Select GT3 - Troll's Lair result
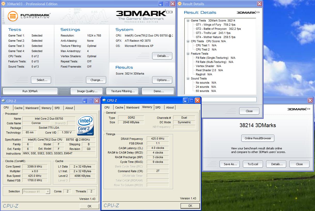 [213, 33]
